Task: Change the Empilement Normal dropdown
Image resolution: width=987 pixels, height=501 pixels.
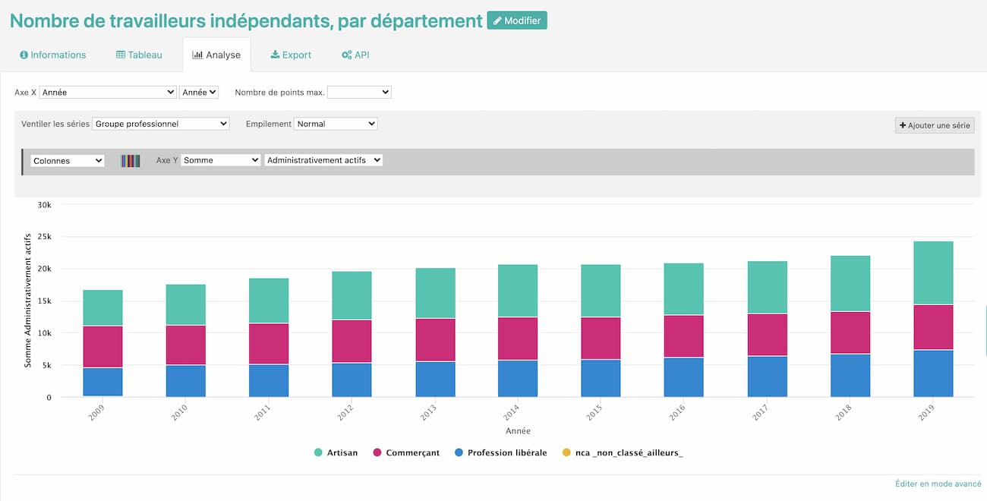Action: (335, 124)
